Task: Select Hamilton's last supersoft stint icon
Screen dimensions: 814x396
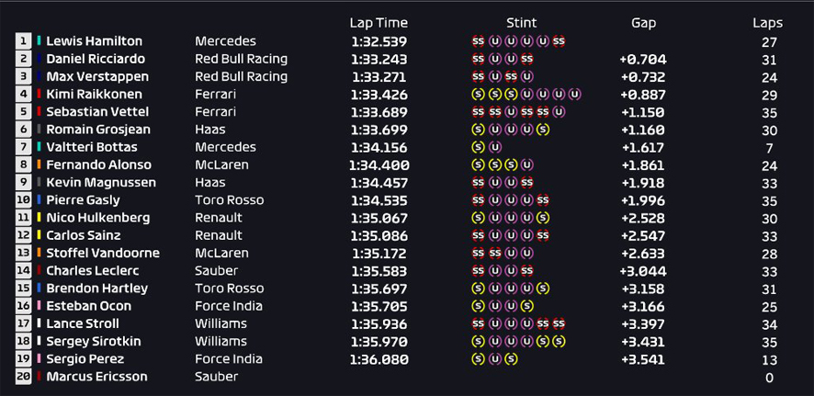Action: 559,41
